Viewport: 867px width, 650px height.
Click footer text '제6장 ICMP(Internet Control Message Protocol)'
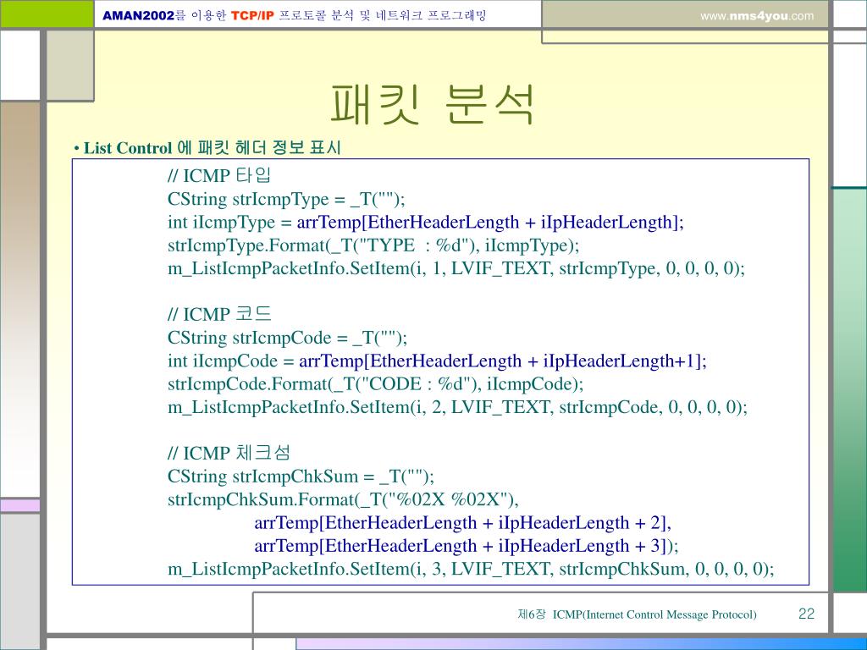coord(637,614)
